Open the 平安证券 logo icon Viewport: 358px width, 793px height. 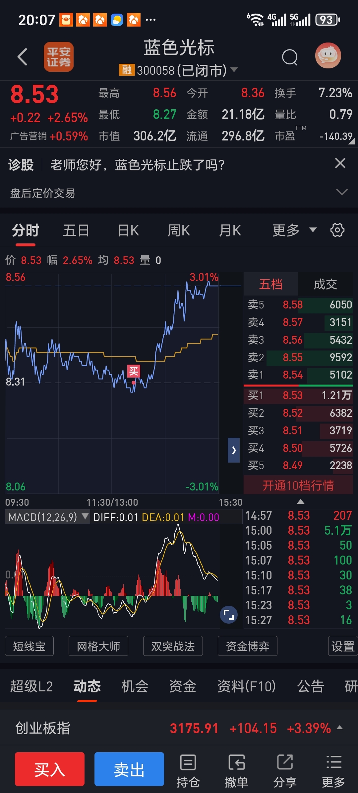[59, 57]
